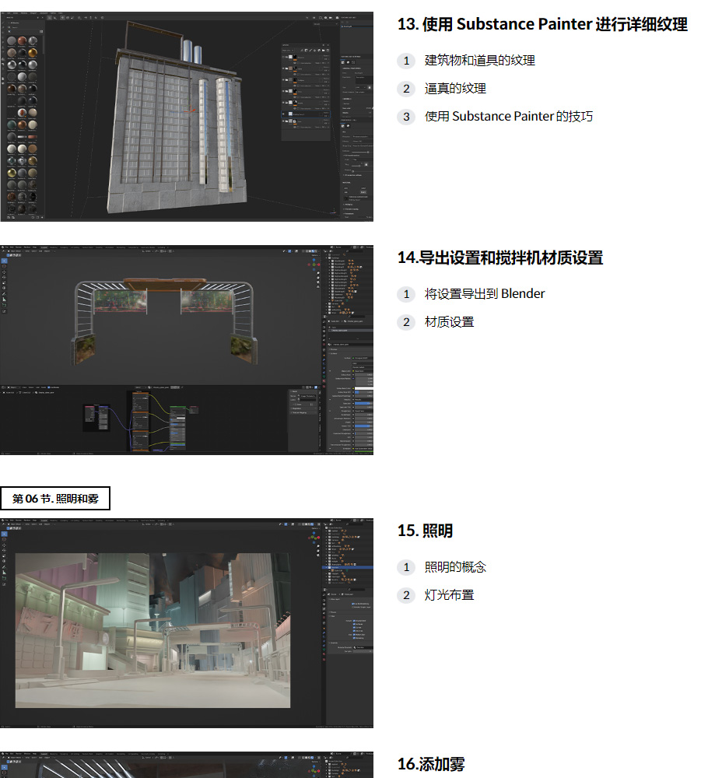
Task: Open the street scene lighting screenshot
Action: pos(187,623)
